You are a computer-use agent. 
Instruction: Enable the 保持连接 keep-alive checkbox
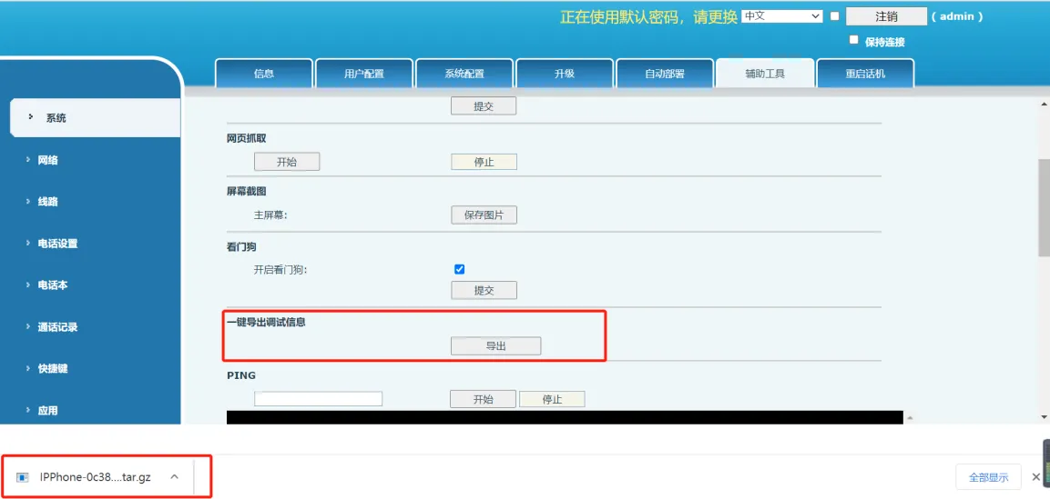(853, 40)
